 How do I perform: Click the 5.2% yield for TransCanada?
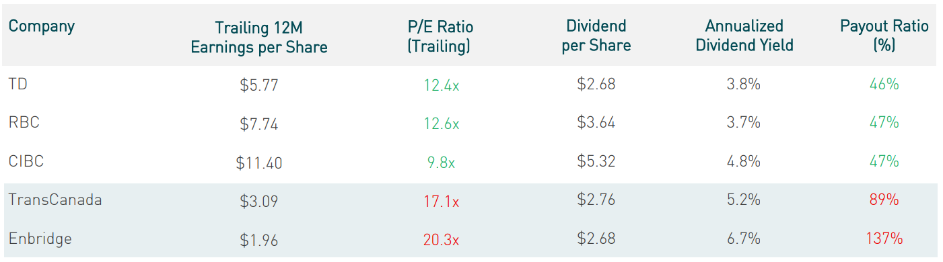744,200
